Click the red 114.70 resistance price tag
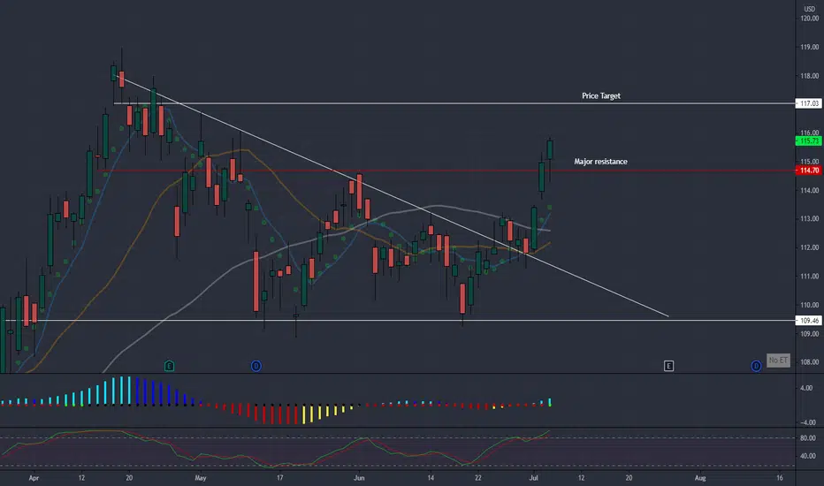The height and width of the screenshot is (486, 824). pyautogui.click(x=809, y=171)
